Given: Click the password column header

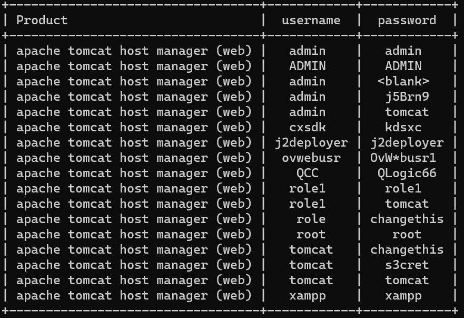Looking at the screenshot, I should 407,21.
